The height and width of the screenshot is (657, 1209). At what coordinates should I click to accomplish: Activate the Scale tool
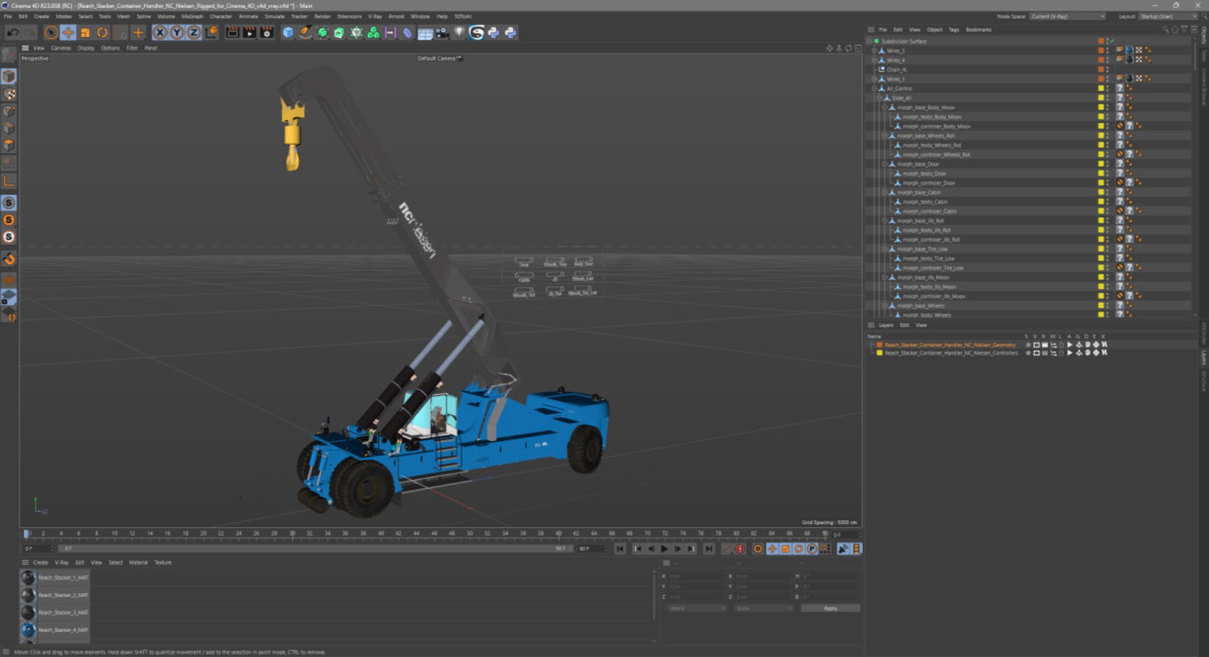(85, 33)
